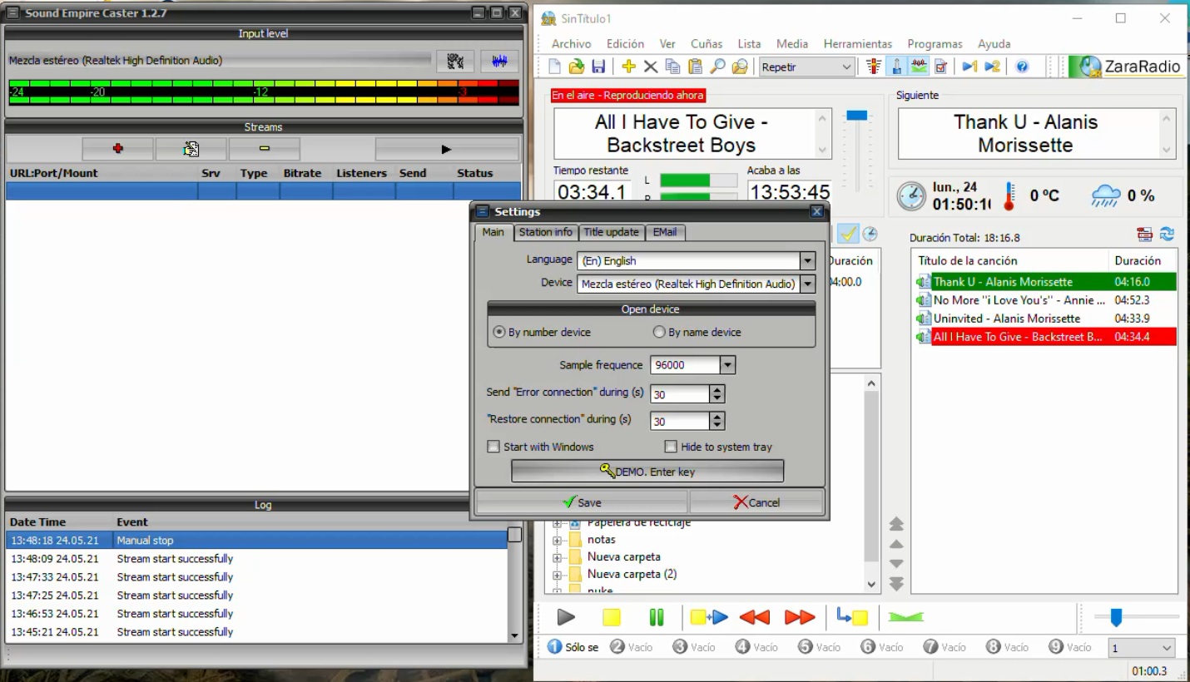Click the Cancel button in Settings

pyautogui.click(x=756, y=502)
